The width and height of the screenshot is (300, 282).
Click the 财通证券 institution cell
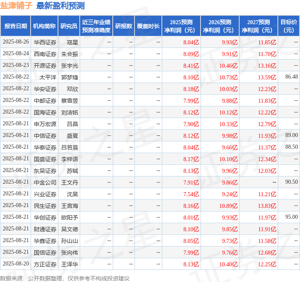pyautogui.click(x=45, y=229)
